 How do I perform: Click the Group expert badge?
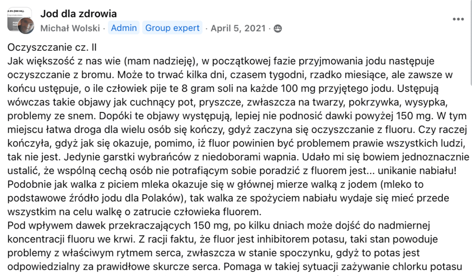click(x=172, y=28)
